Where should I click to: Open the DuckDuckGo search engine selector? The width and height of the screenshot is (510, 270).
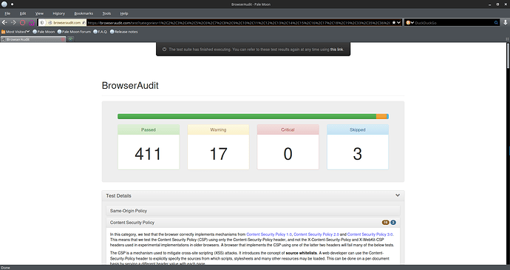(x=409, y=22)
